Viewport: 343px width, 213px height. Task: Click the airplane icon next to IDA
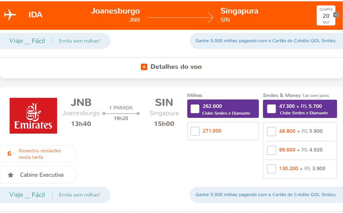tap(10, 15)
